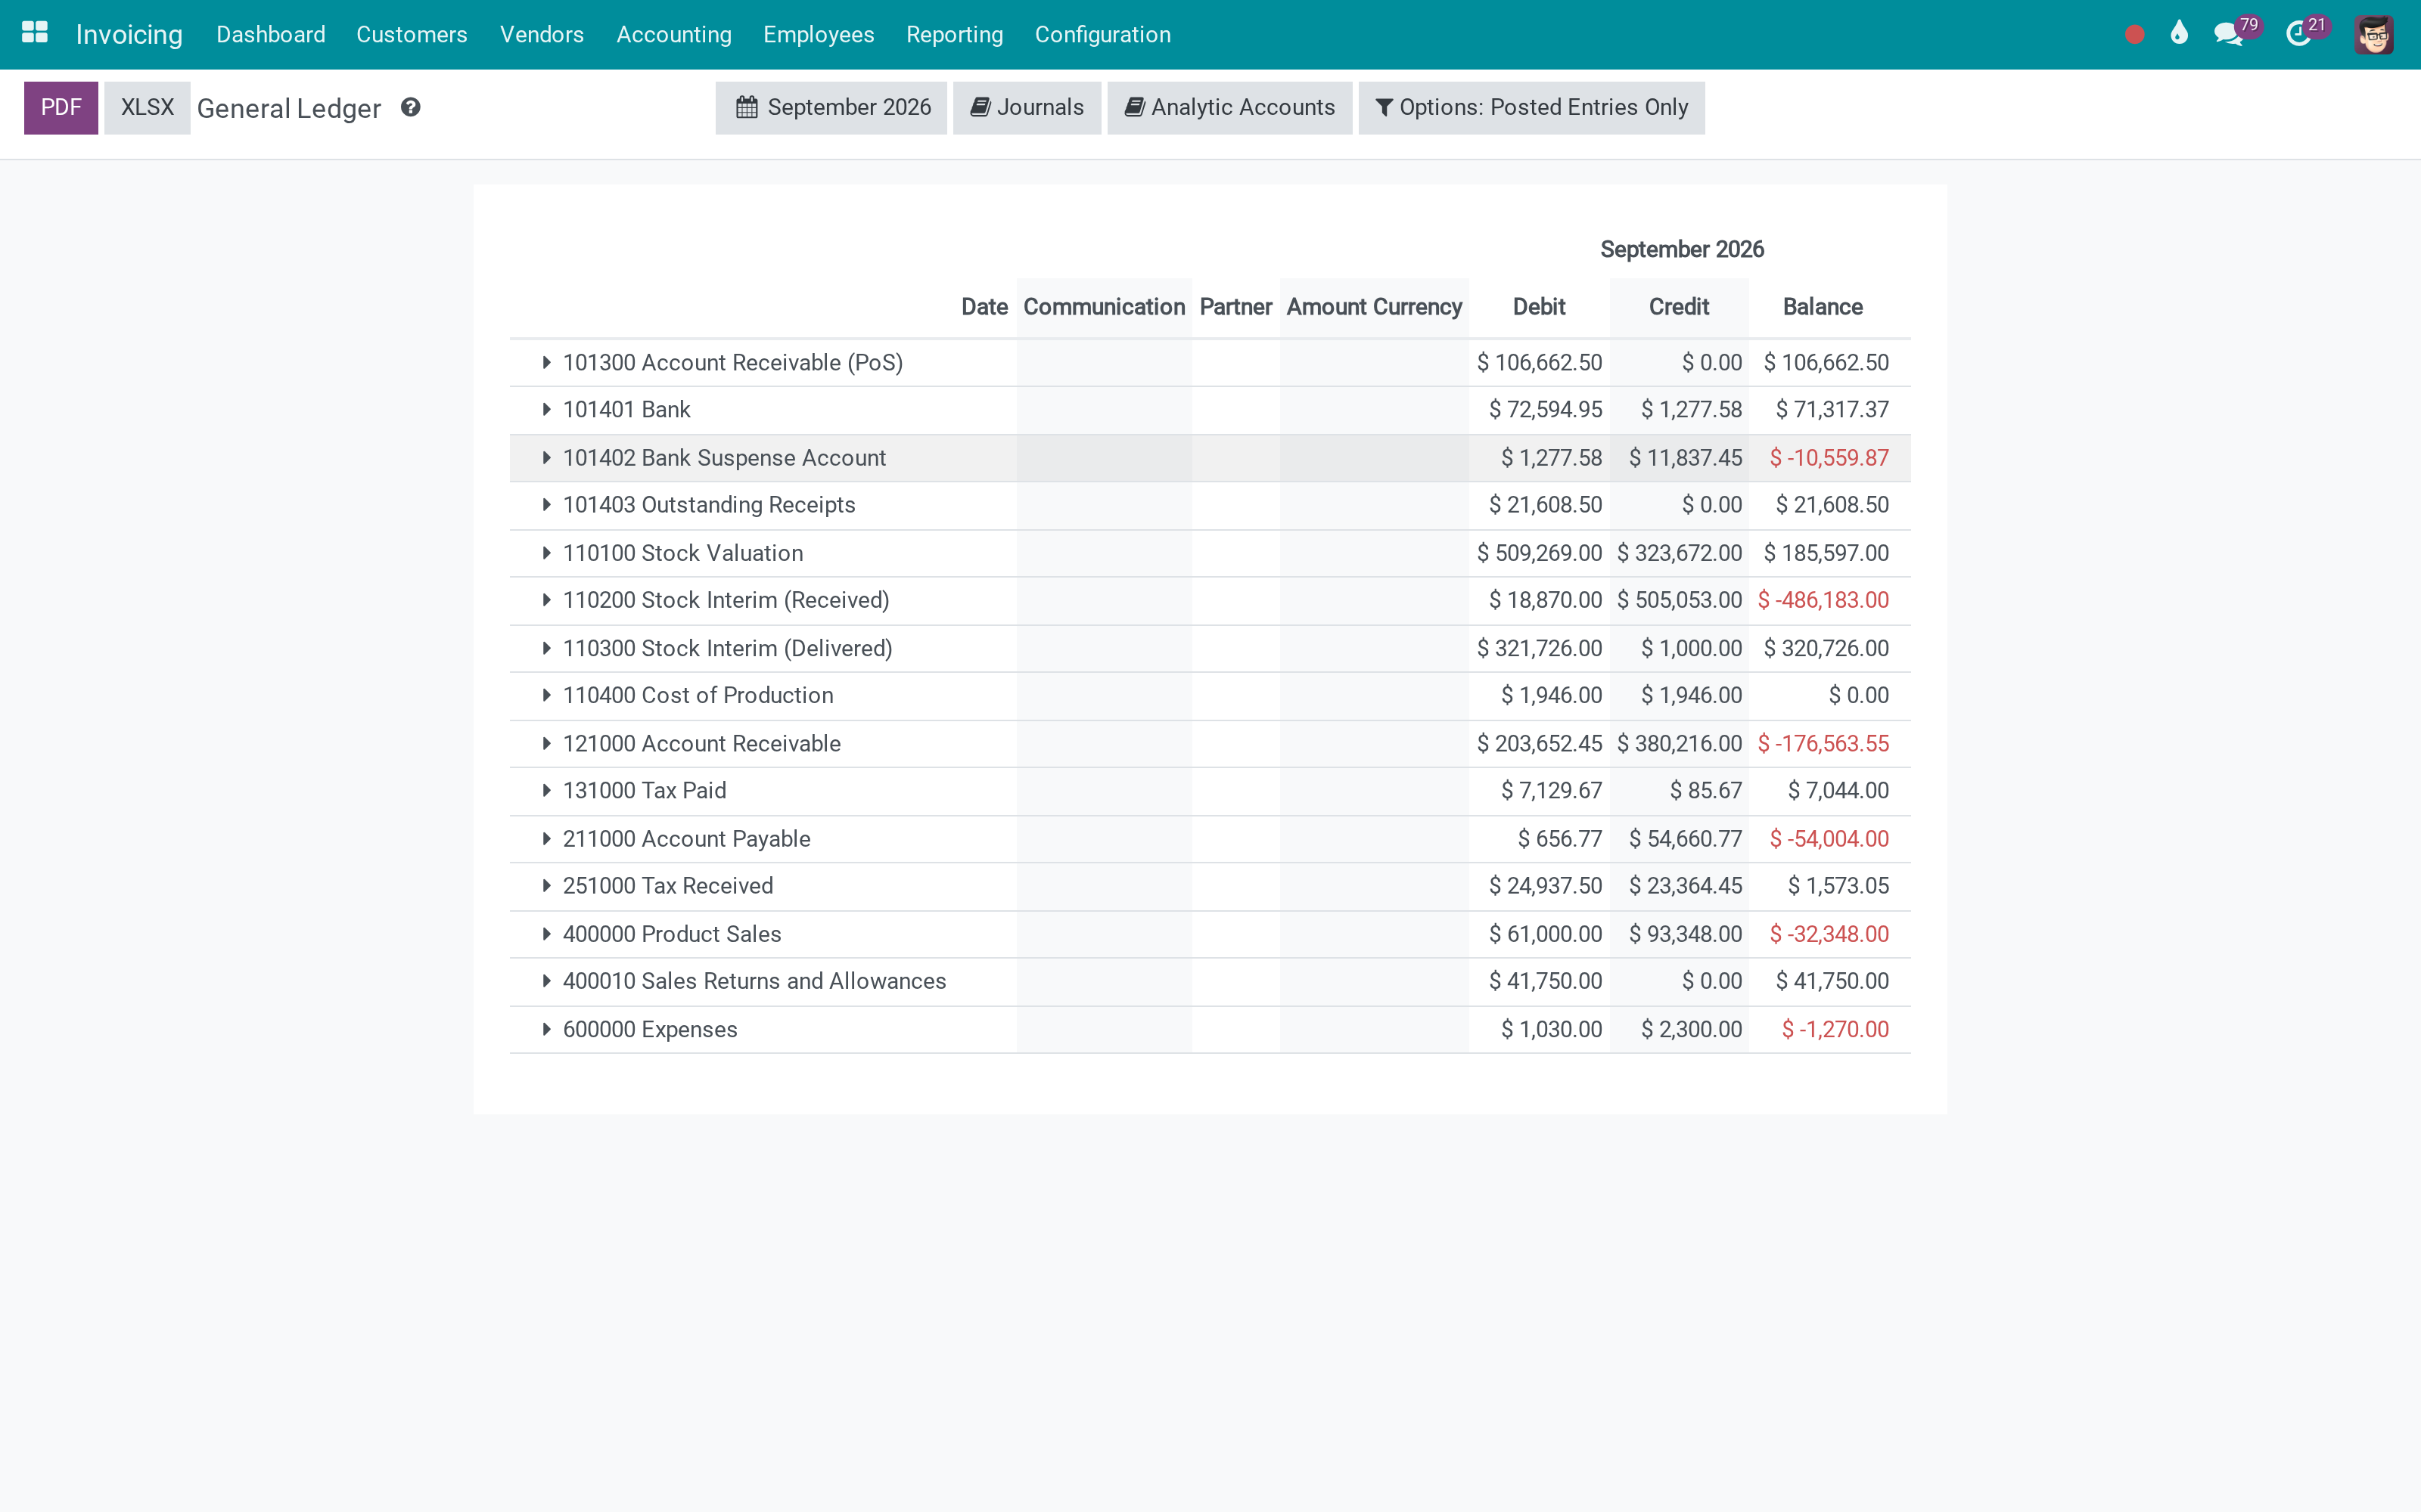
Task: Open the Configuration menu
Action: [x=1102, y=34]
